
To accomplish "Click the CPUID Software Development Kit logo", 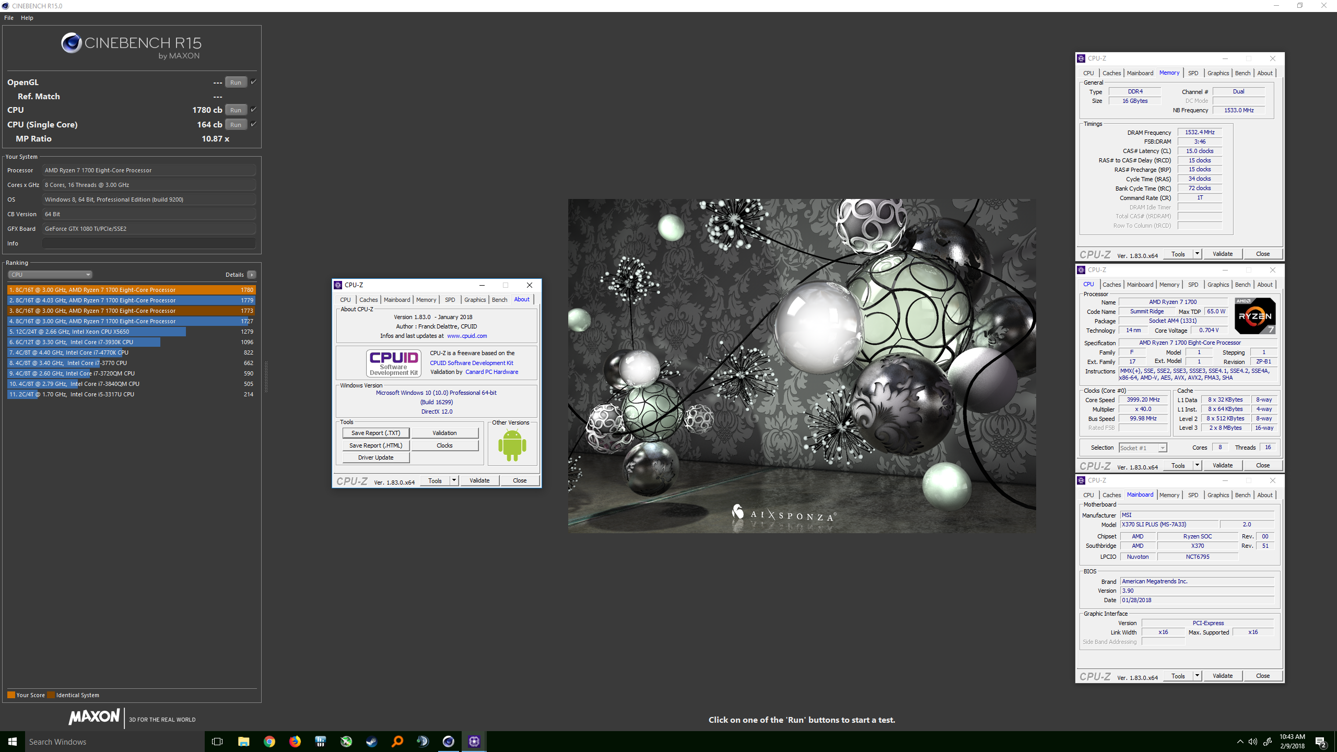I will pyautogui.click(x=394, y=363).
